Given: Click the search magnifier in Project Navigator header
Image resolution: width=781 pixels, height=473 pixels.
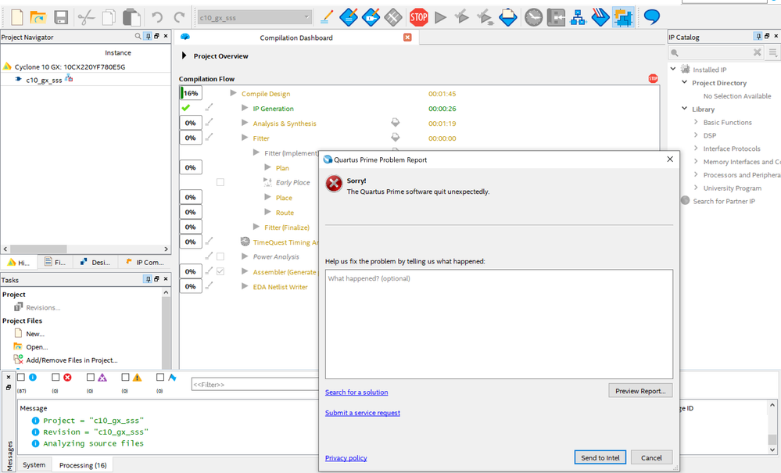Looking at the screenshot, I should click(138, 36).
